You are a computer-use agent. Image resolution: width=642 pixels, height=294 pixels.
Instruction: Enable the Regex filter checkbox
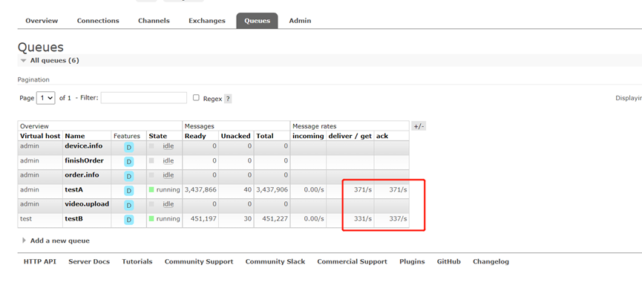[196, 98]
